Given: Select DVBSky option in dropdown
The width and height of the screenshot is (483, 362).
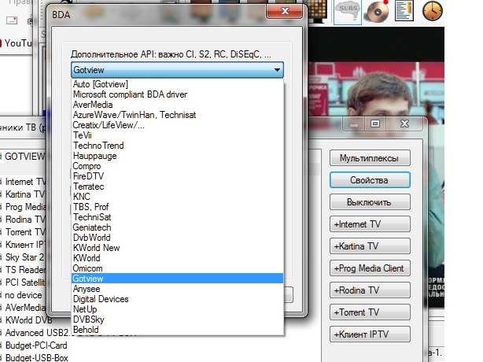Looking at the screenshot, I should pos(88,320).
